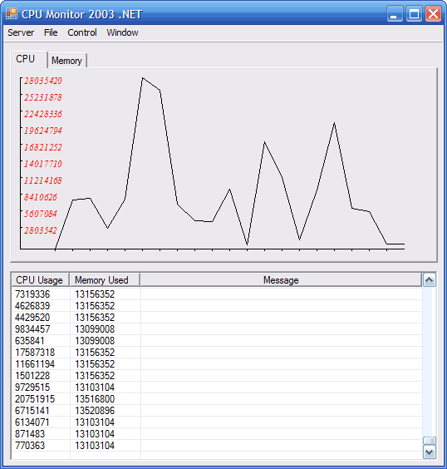
Task: Select the row with CPU usage 9729515
Action: click(217, 388)
